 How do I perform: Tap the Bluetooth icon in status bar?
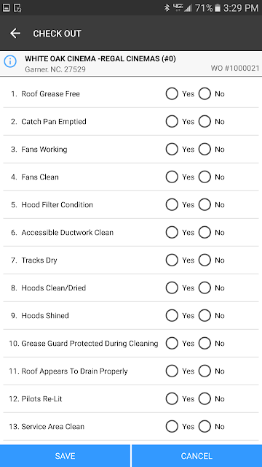pyautogui.click(x=167, y=8)
